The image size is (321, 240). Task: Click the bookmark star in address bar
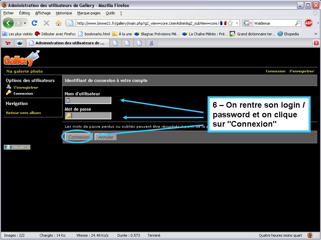click(230, 23)
